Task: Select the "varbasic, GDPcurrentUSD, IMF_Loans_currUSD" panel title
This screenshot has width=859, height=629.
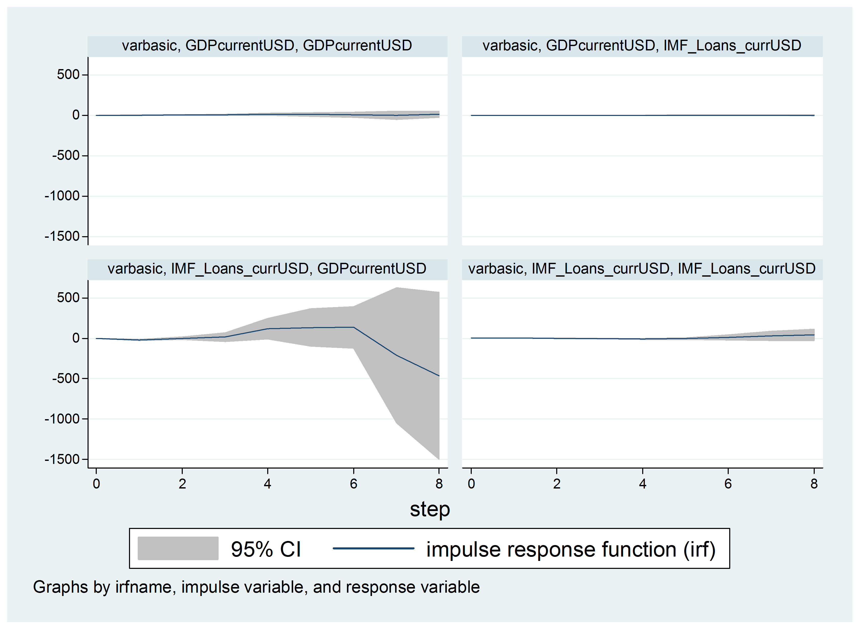Action: click(642, 46)
